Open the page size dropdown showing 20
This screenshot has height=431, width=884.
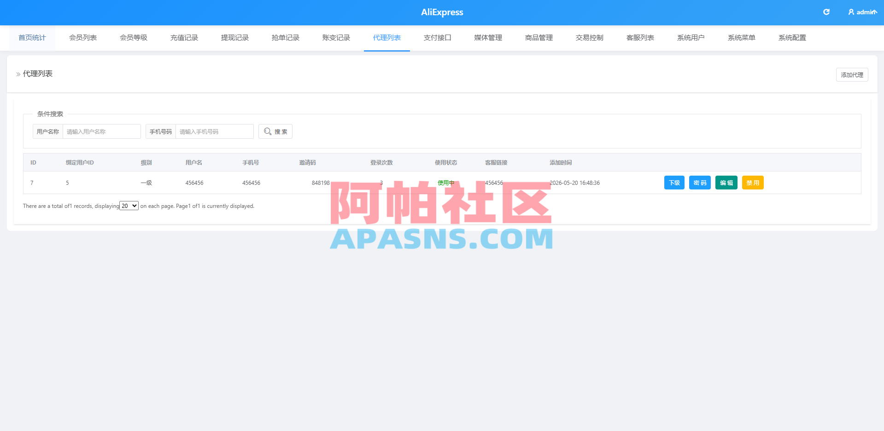(x=129, y=206)
